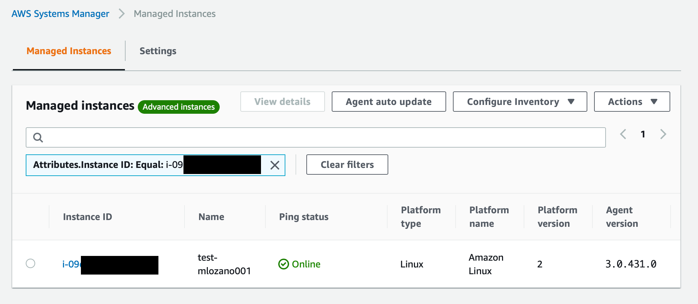Click the platform version 2 cell
The height and width of the screenshot is (304, 698).
pos(540,264)
